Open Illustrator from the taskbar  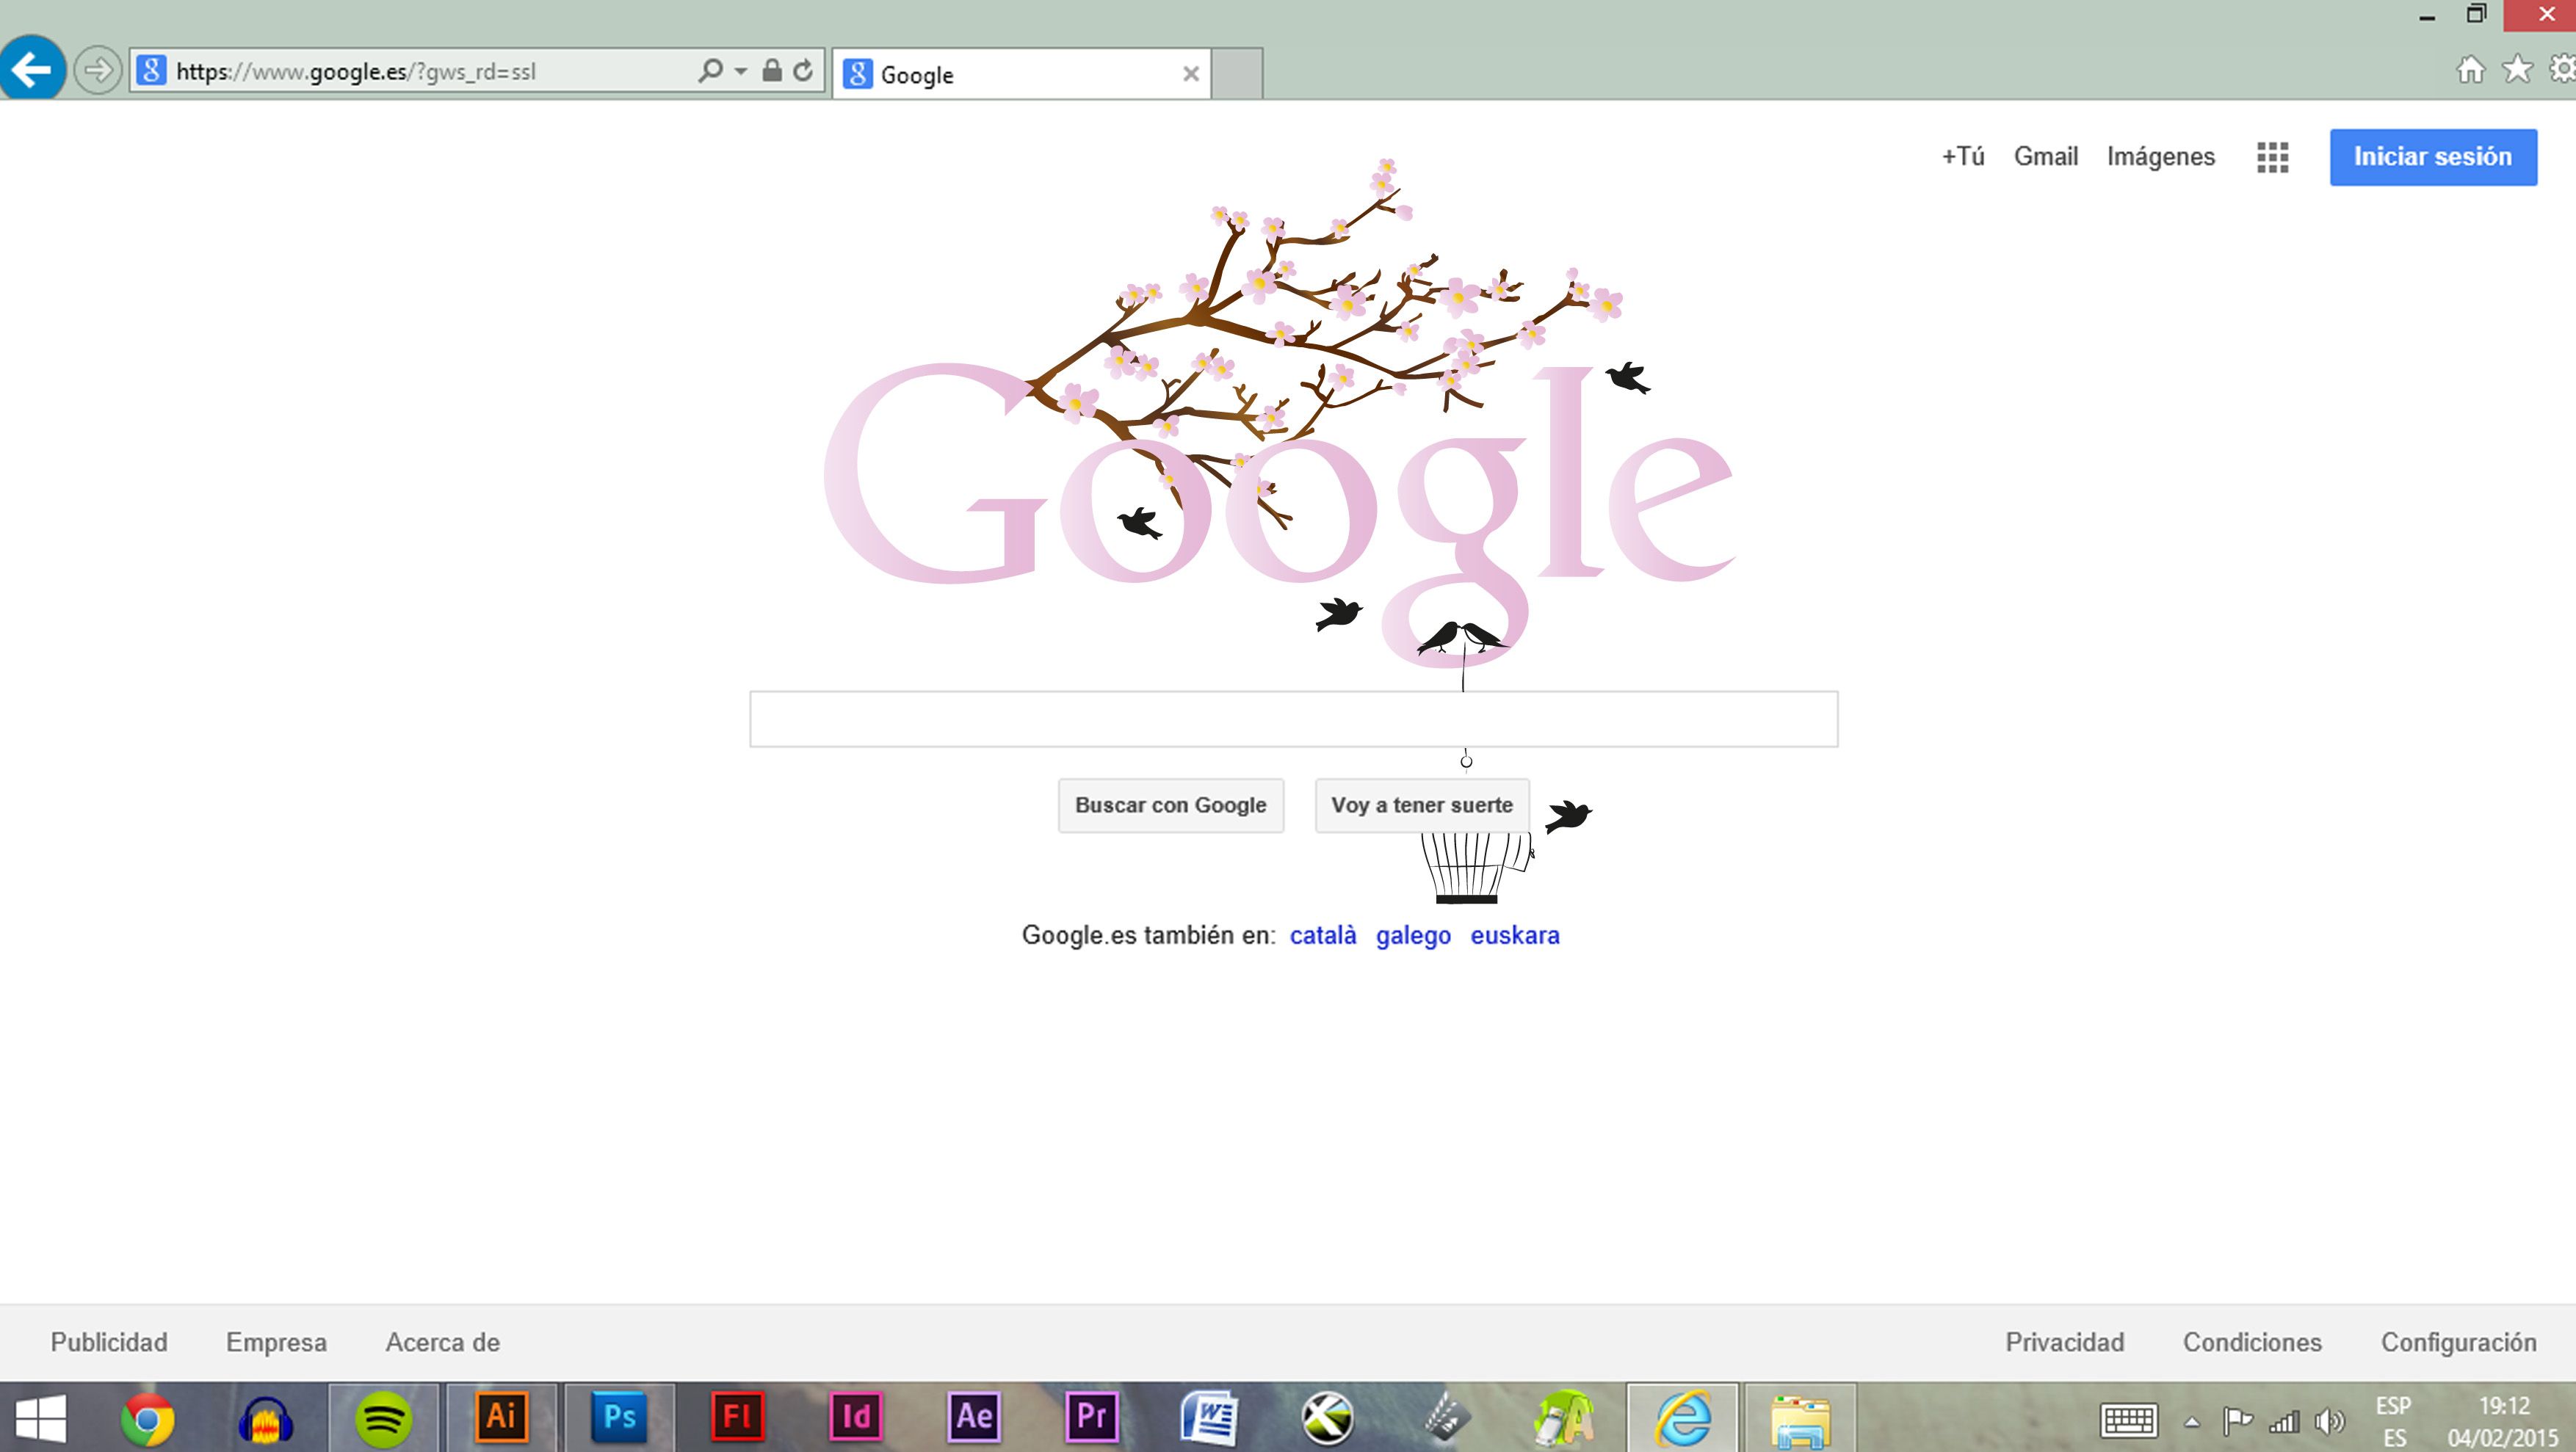[x=501, y=1416]
